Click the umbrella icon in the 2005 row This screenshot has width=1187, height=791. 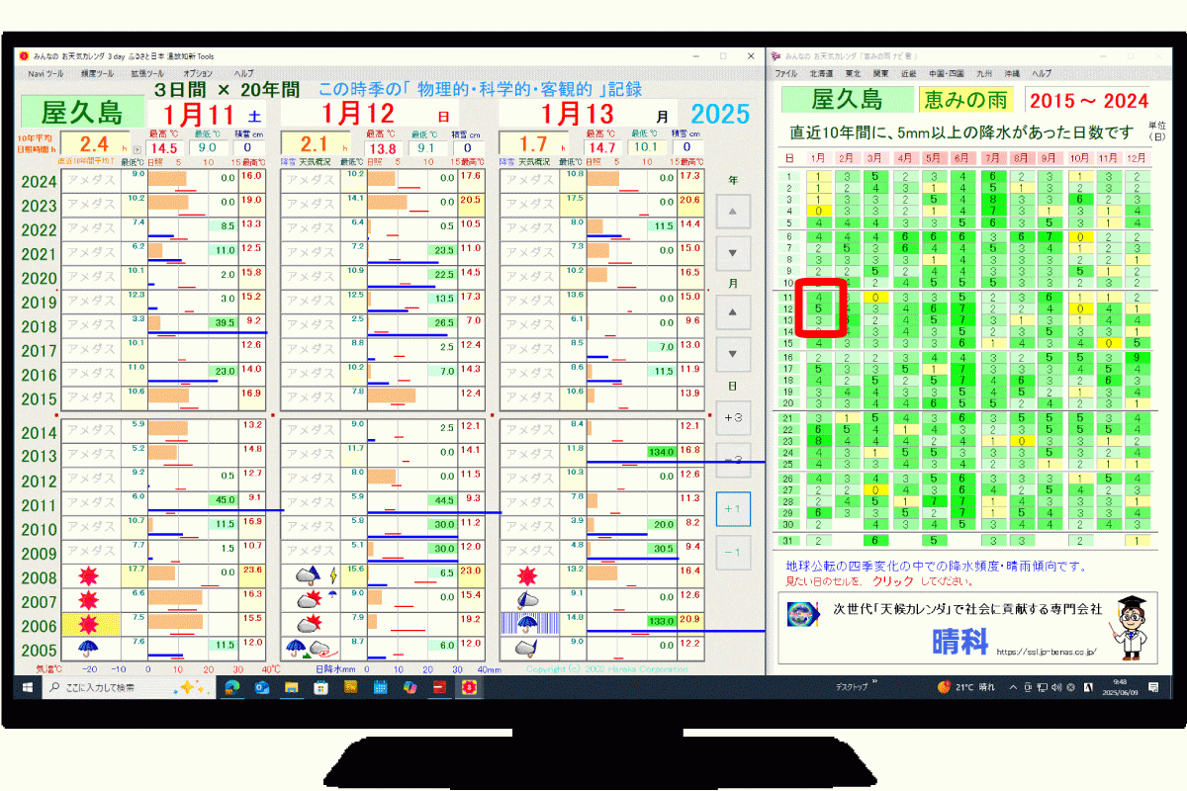(89, 649)
